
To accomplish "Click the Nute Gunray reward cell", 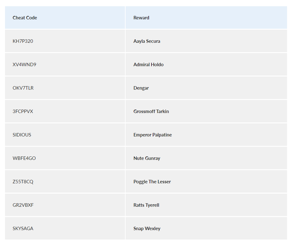I will (147, 158).
